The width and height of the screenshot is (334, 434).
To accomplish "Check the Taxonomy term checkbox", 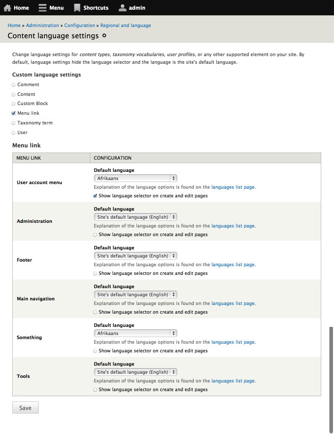I will tap(13, 122).
